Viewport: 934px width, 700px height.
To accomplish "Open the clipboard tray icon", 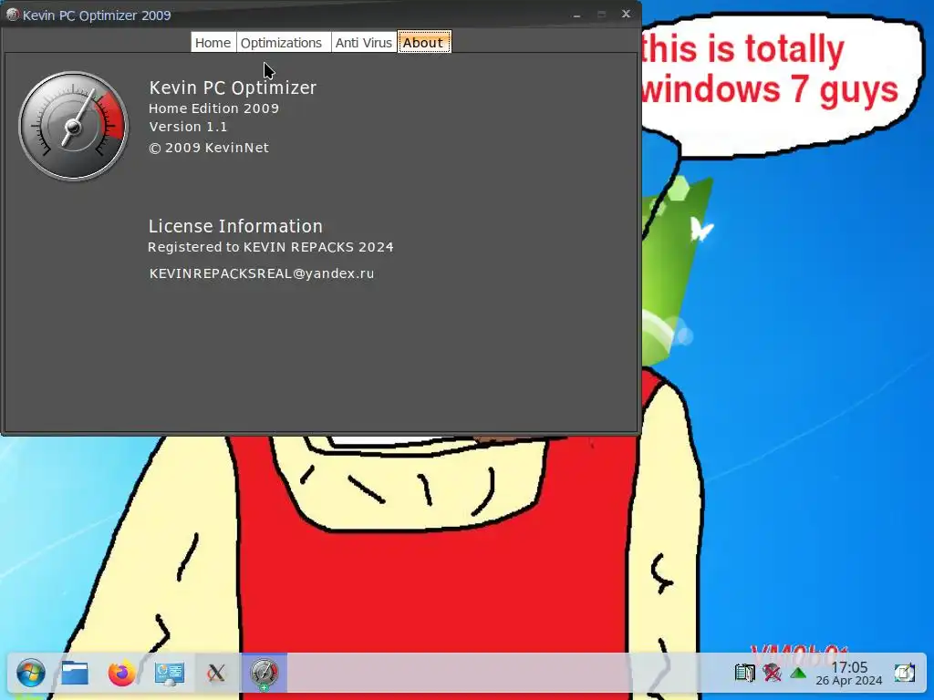I will coord(744,674).
